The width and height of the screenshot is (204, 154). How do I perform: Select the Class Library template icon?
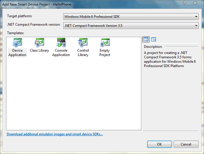pyautogui.click(x=39, y=42)
